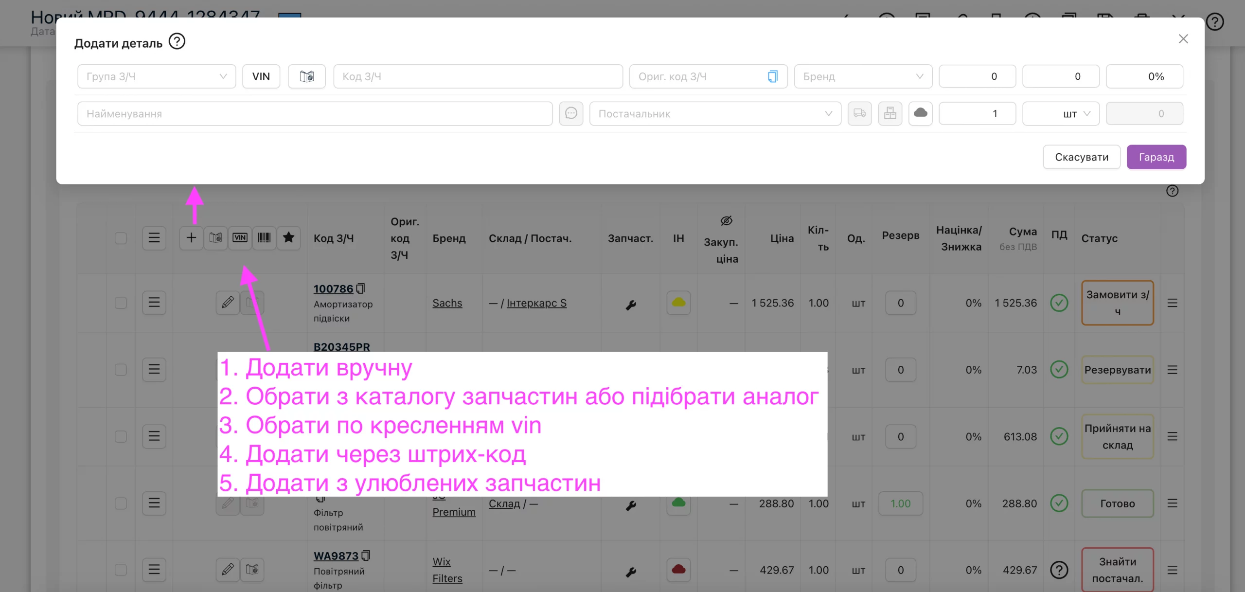
Task: Open Бренд dropdown in dialog
Action: (x=863, y=76)
